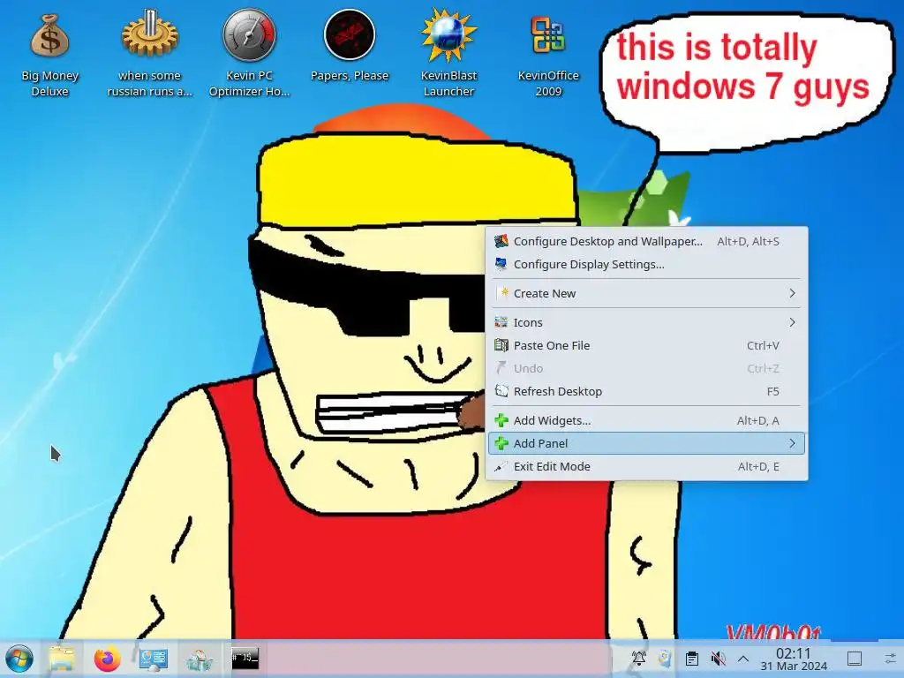This screenshot has width=904, height=678.
Task: Click the greyed-out Undo entry
Action: pyautogui.click(x=646, y=368)
